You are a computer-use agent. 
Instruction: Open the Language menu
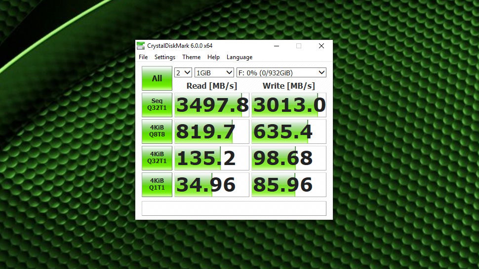239,57
